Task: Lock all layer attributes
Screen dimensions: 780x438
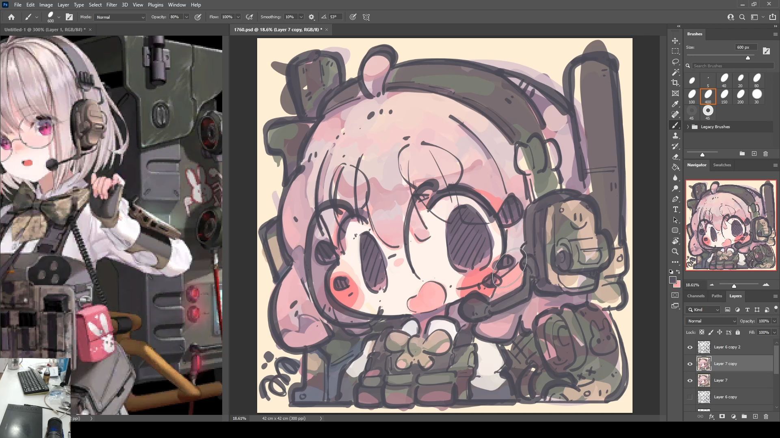Action: pos(738,332)
